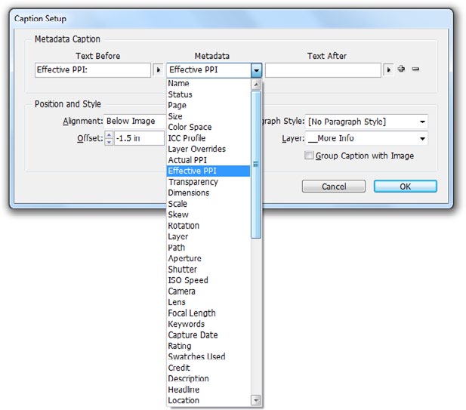This screenshot has width=466, height=410.
Task: Select Actual PPI in the metadata list
Action: tap(208, 160)
